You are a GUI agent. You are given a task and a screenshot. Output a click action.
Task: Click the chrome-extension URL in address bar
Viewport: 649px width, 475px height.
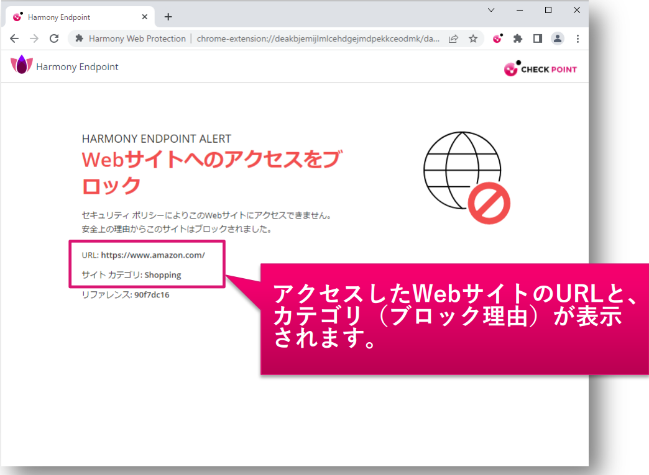(318, 39)
